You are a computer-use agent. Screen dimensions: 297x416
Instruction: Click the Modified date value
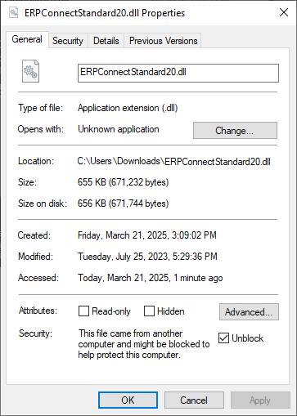click(x=147, y=257)
